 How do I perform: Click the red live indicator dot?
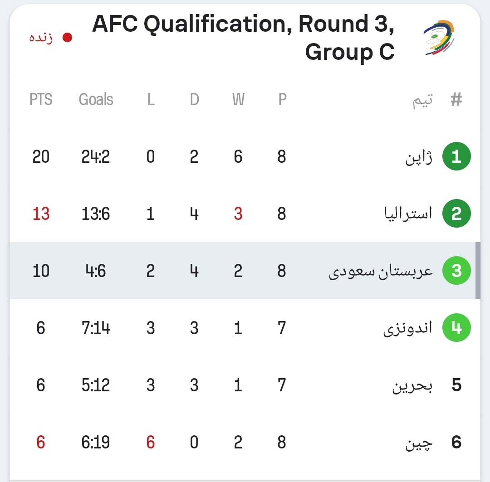68,38
